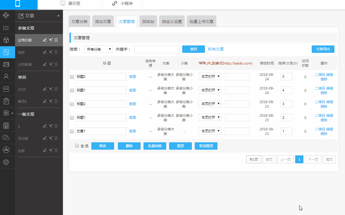
Task: Click 编辑 link in sort 5 row
Action: click(330, 75)
